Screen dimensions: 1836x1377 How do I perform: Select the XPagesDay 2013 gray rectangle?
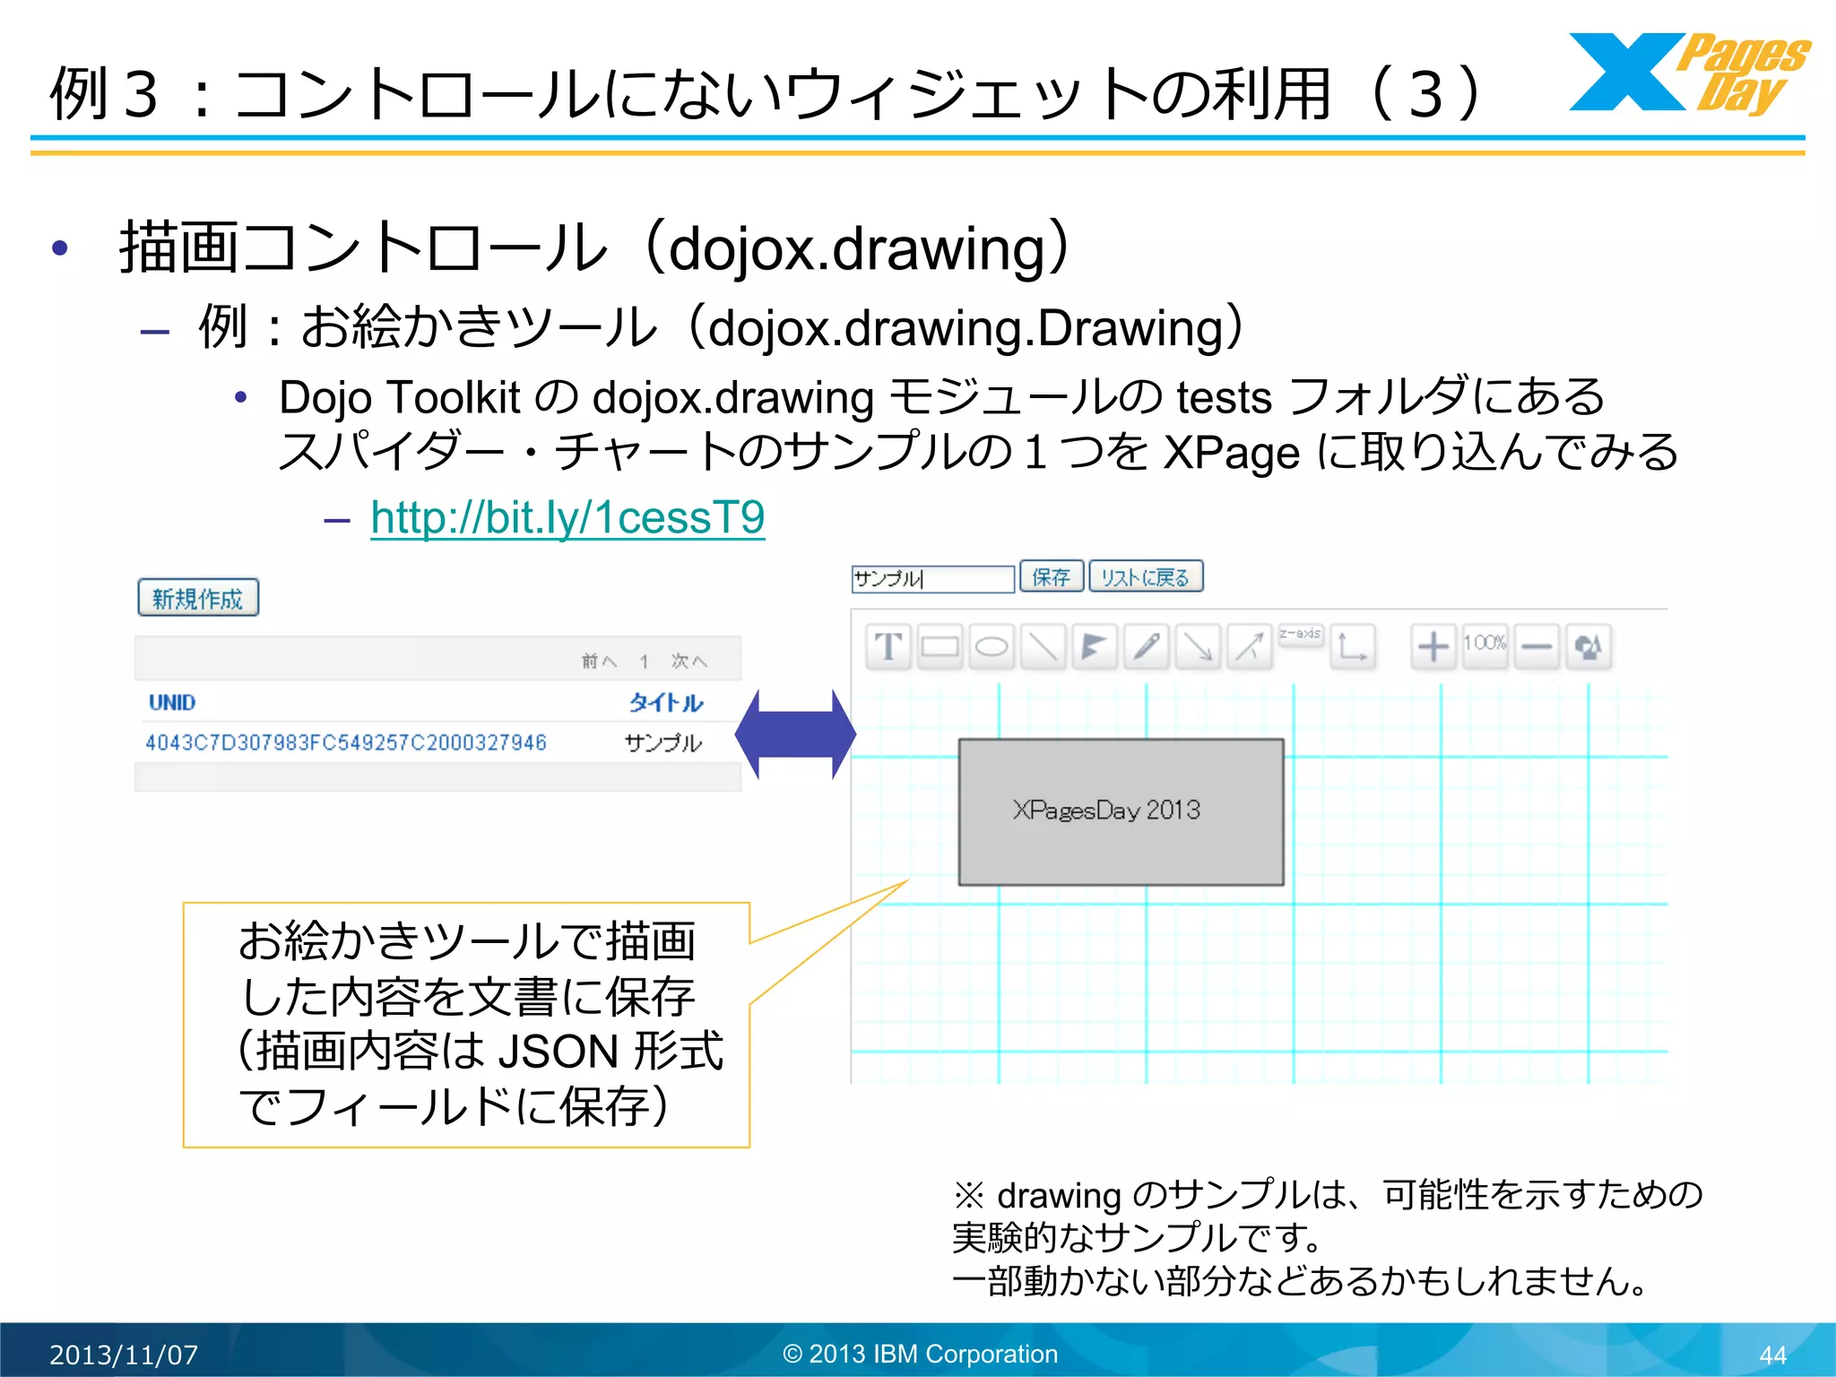coord(1121,812)
